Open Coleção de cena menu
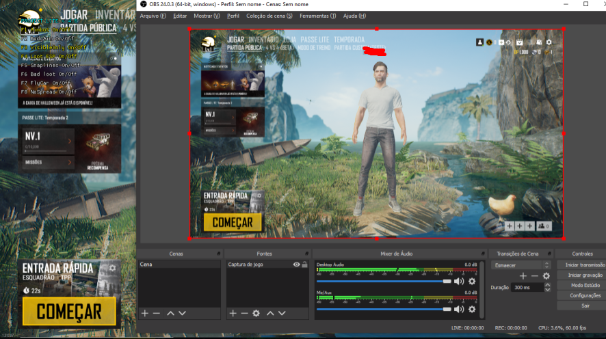This screenshot has width=606, height=339. point(269,16)
